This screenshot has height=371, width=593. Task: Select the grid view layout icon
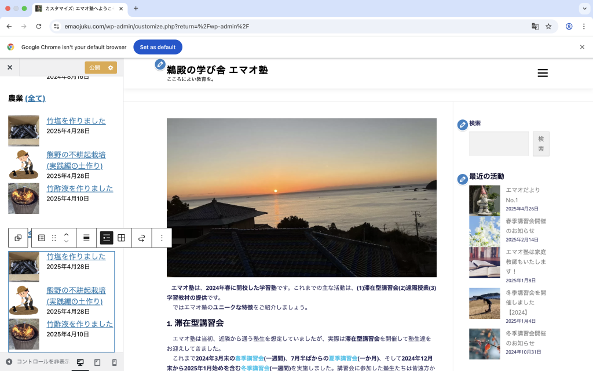pos(122,238)
